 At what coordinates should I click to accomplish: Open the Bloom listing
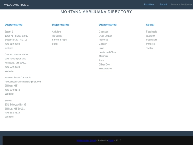[x=8, y=100]
